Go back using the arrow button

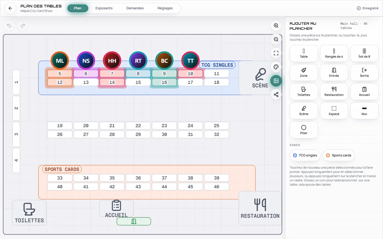[x=10, y=8]
